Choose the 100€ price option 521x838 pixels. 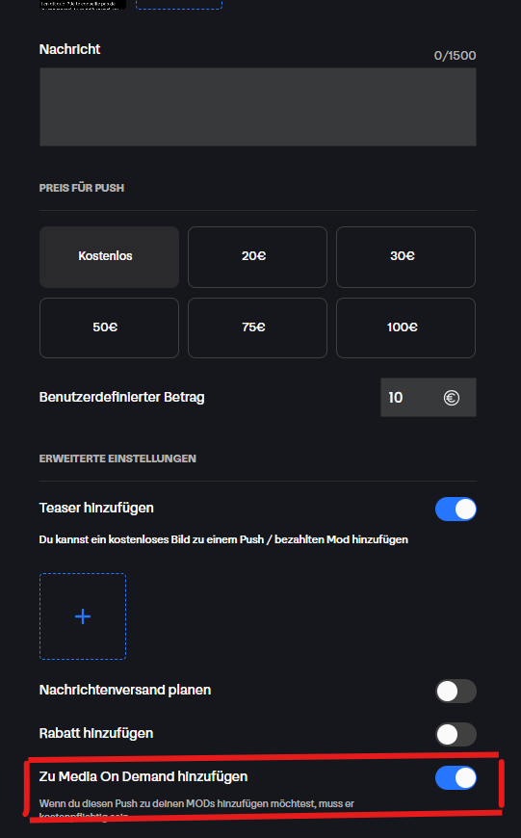tap(405, 327)
